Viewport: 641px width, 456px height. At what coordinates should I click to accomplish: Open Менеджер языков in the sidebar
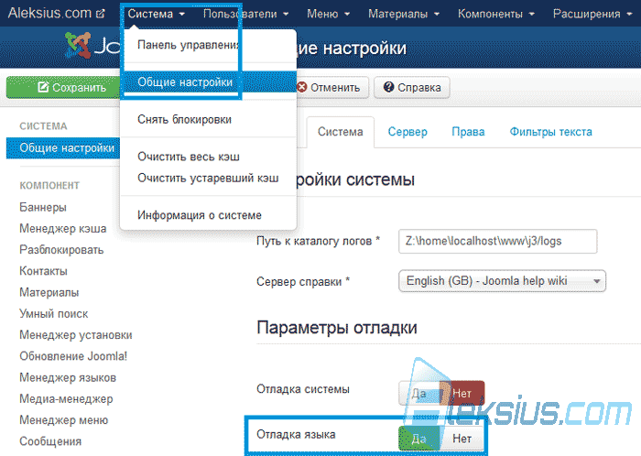tap(68, 377)
